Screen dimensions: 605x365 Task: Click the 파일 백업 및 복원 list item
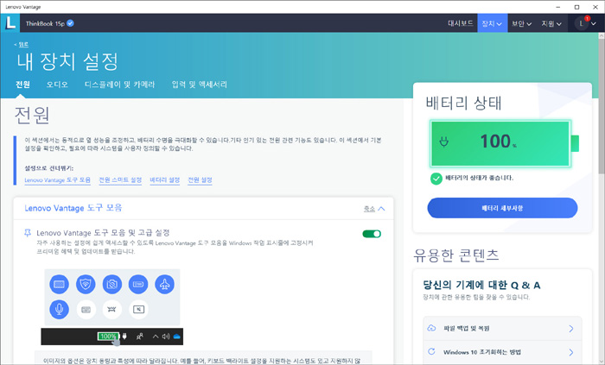click(502, 329)
